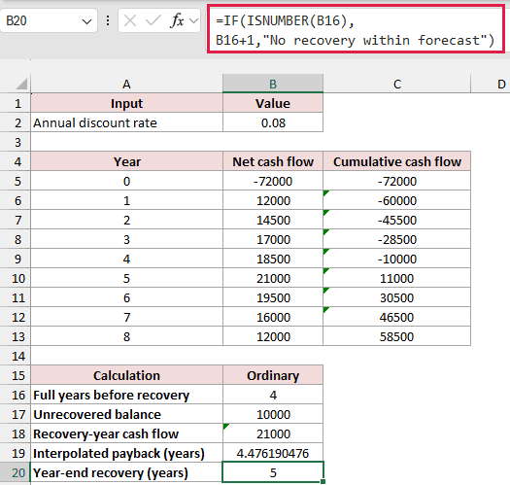510x485 pixels.
Task: Select row 20 header
Action: [x=16, y=472]
